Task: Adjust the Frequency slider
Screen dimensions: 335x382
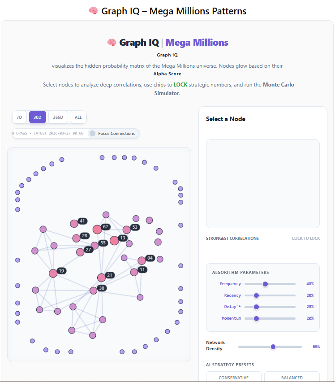Action: point(265,284)
